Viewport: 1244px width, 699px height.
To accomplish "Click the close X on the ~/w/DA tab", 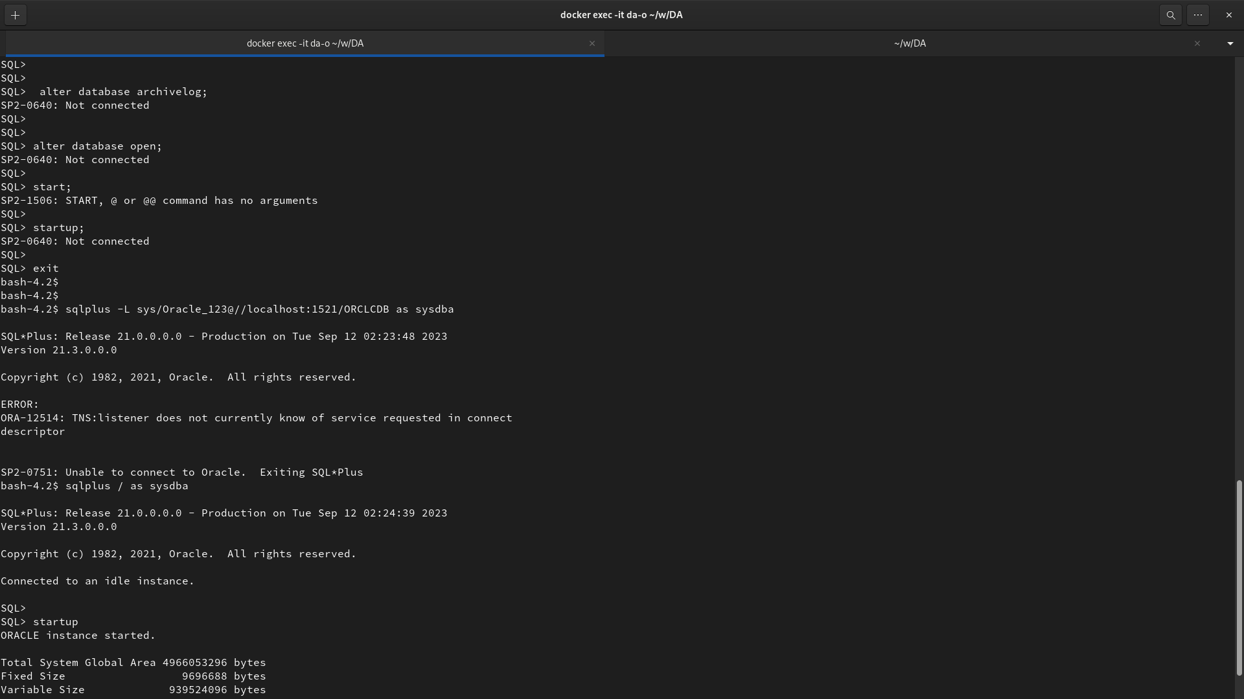I will click(1197, 43).
